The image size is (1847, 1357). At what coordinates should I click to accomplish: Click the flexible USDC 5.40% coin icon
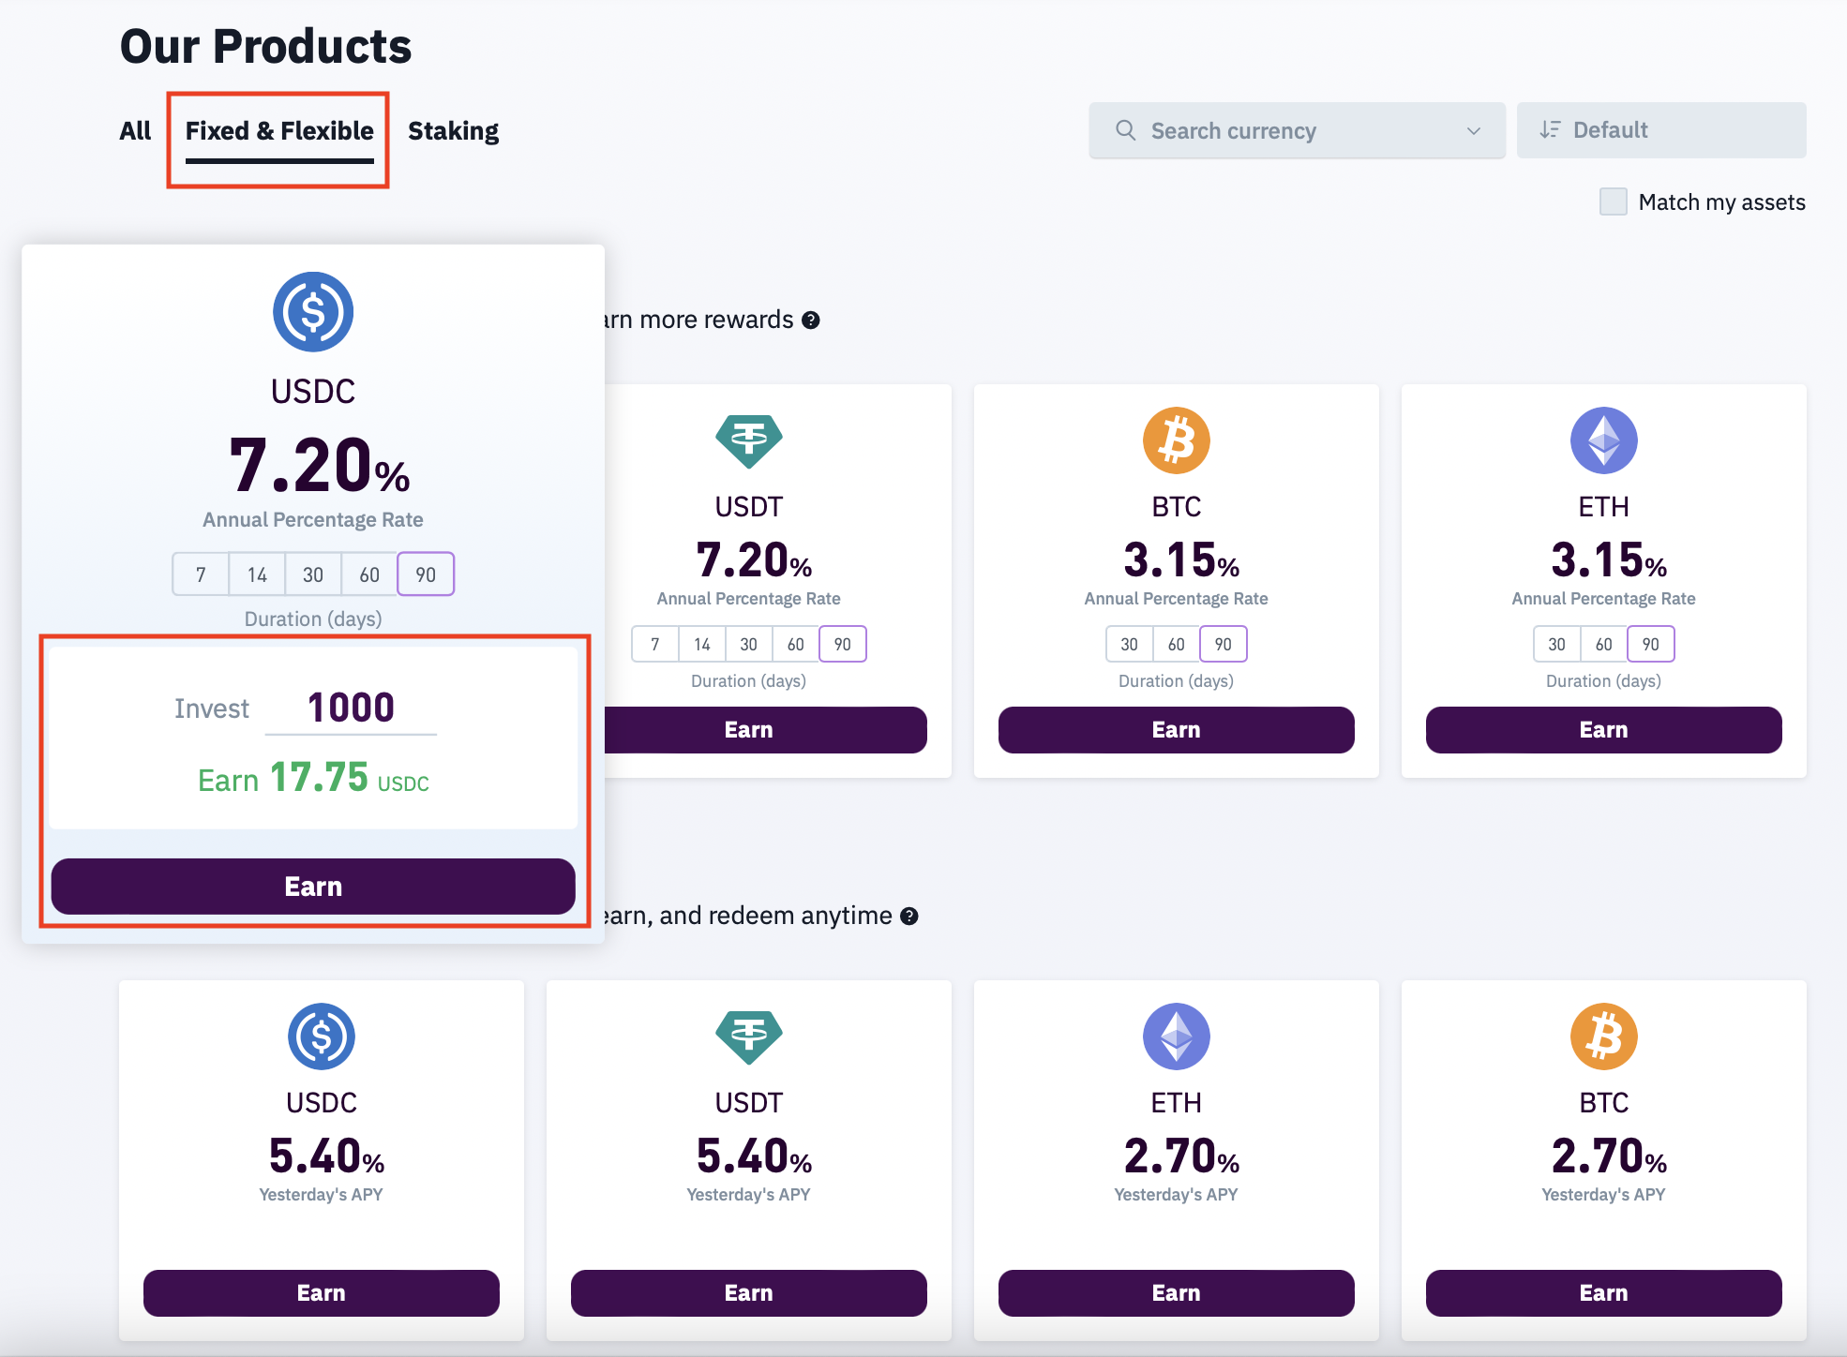[321, 1036]
